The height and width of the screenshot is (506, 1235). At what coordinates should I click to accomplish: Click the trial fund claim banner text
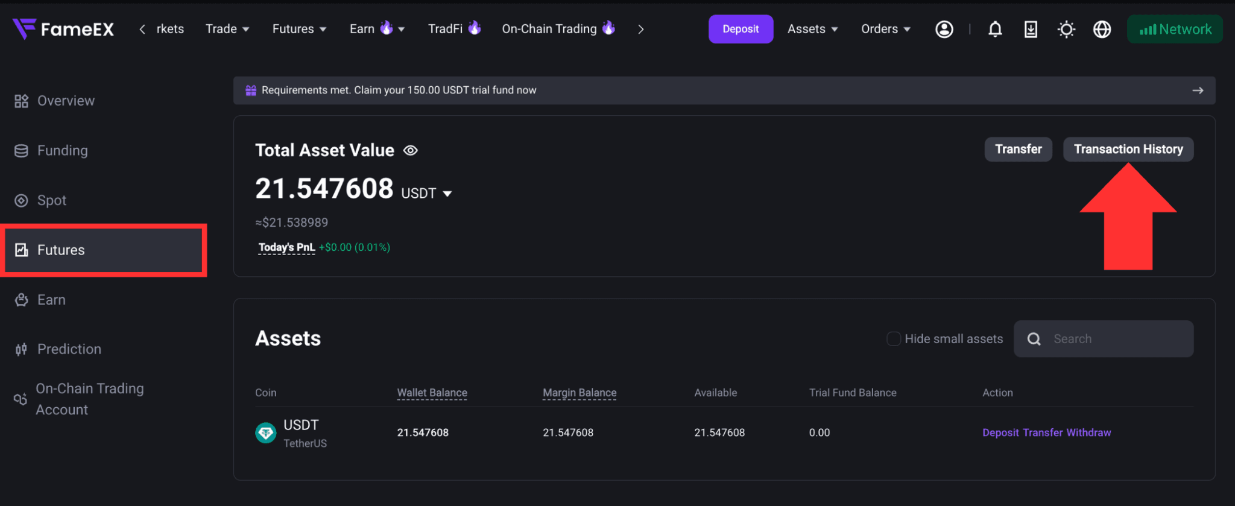[399, 90]
